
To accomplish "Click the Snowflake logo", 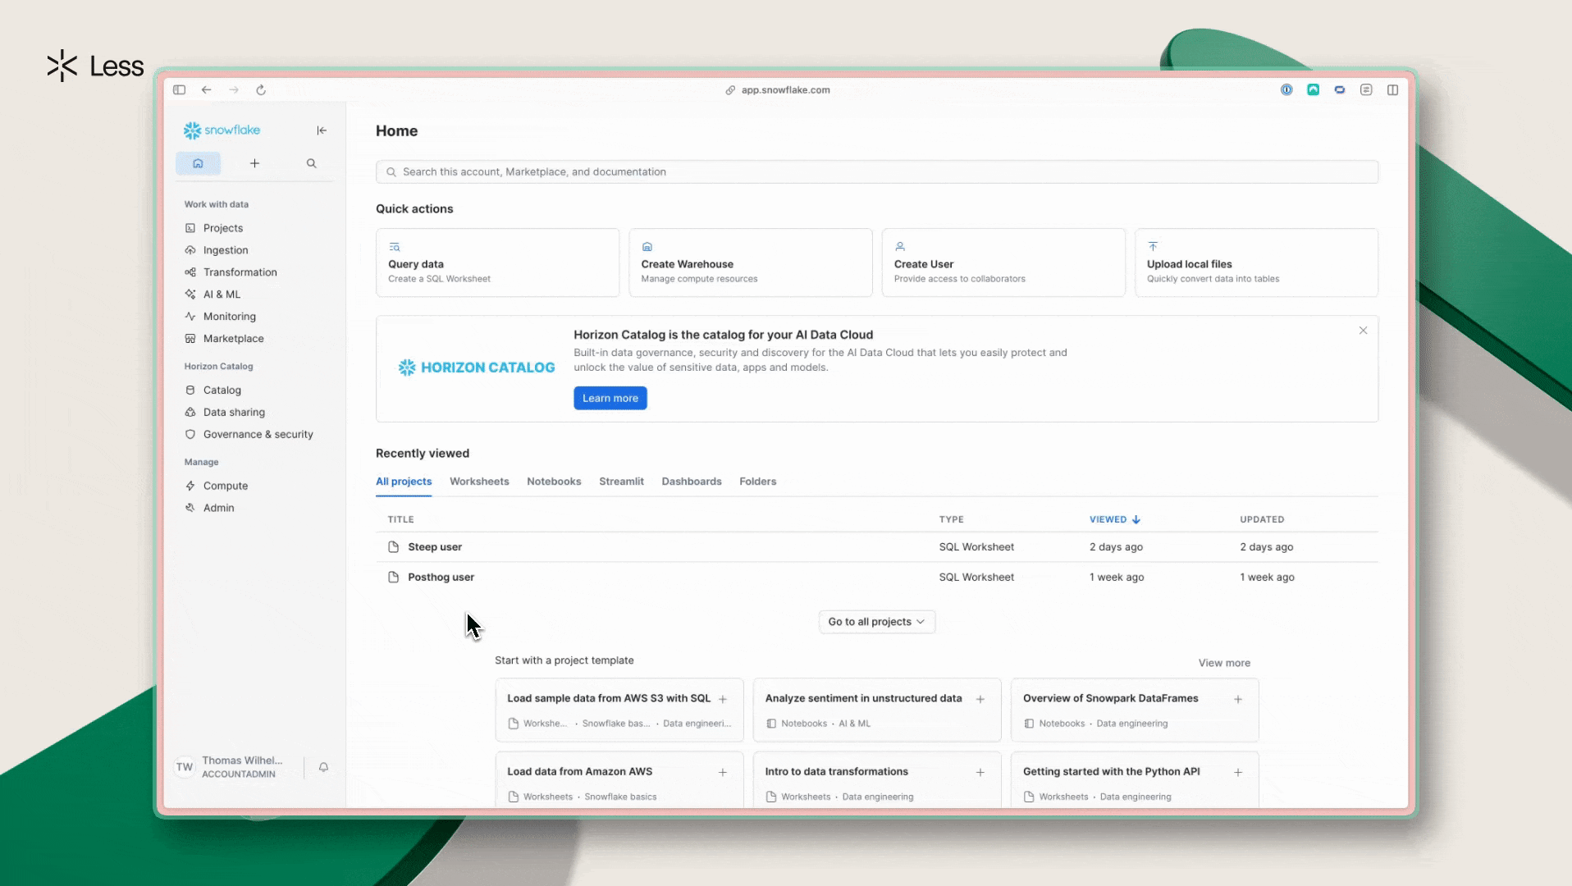I will tap(222, 130).
